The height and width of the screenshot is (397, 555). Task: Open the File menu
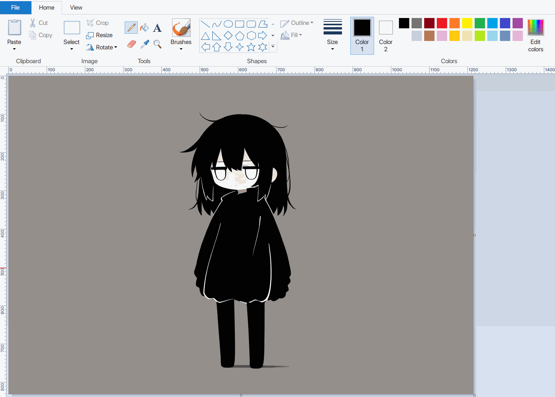pos(16,7)
